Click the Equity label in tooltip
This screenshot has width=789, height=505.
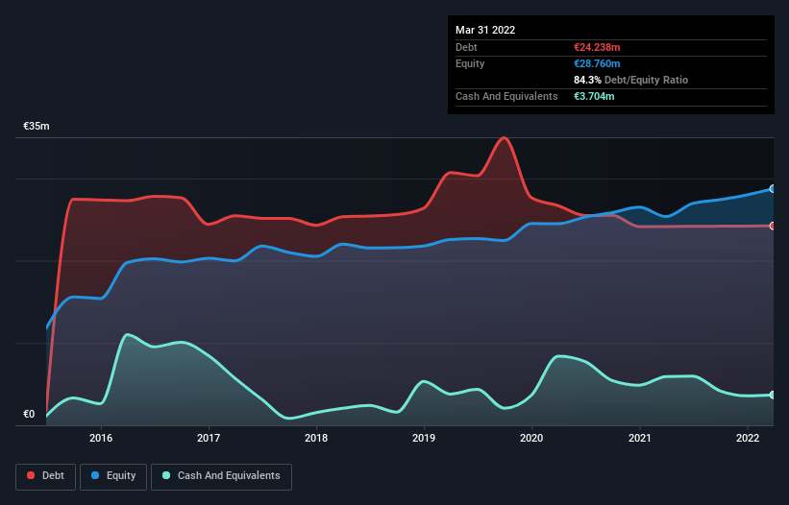pos(470,63)
